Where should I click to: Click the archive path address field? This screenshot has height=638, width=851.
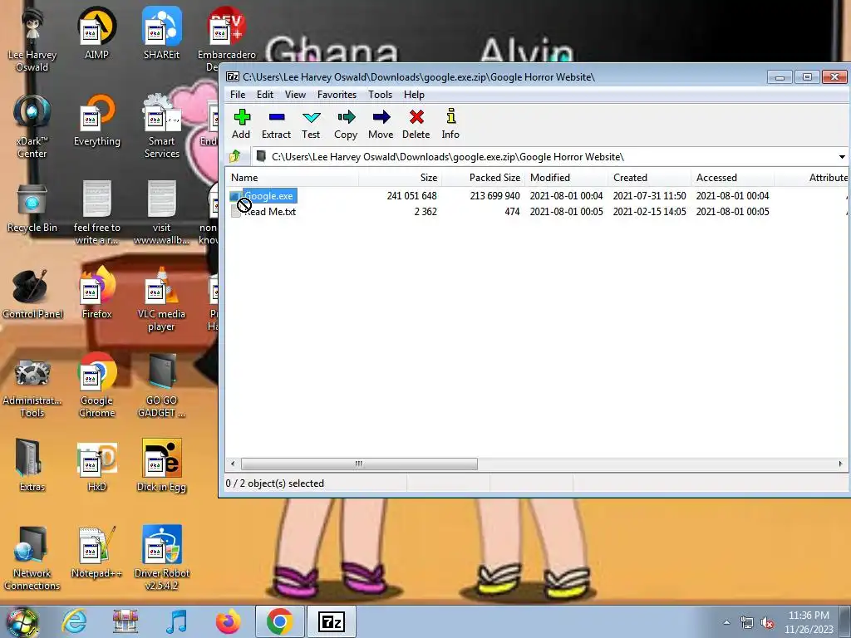(x=544, y=157)
